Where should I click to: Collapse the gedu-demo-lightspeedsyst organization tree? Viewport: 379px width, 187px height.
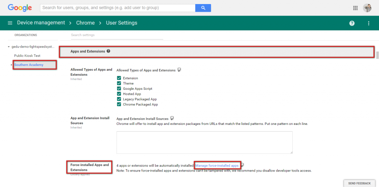(x=9, y=47)
